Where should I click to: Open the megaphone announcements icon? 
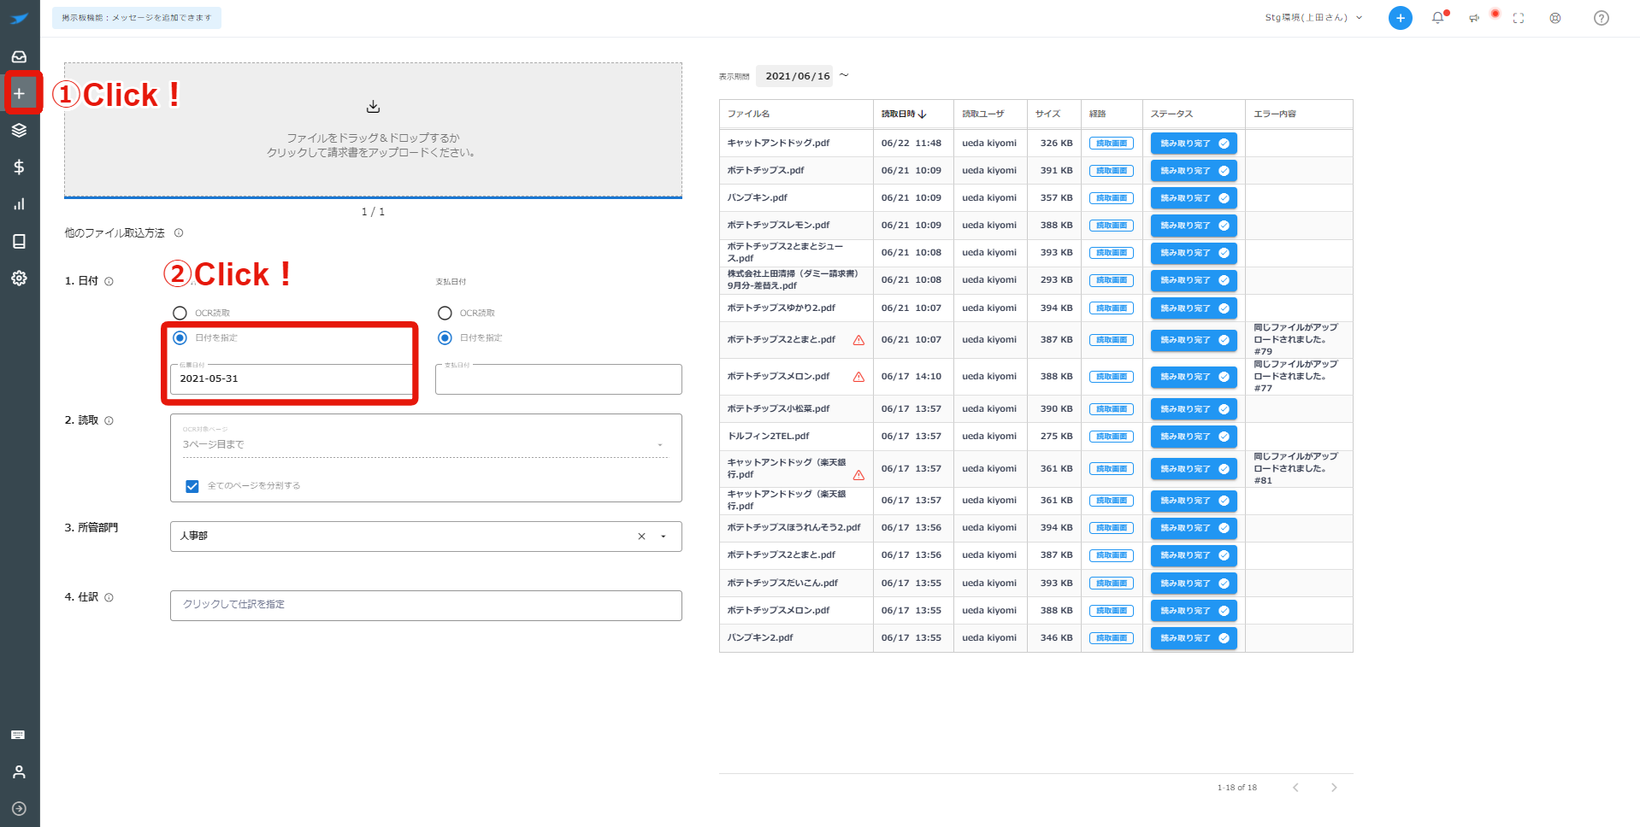[x=1474, y=18]
